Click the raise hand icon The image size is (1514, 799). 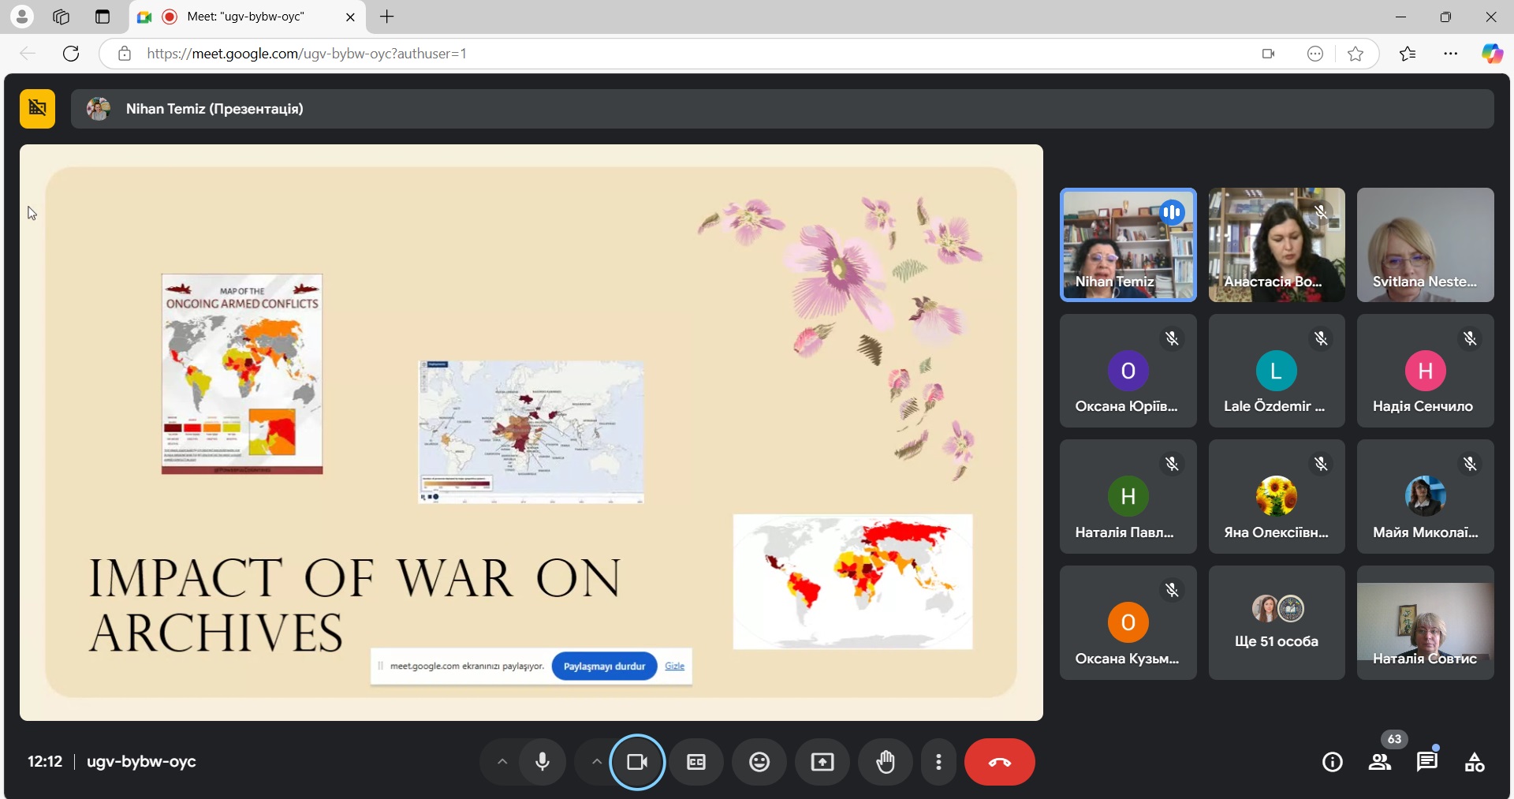(886, 762)
